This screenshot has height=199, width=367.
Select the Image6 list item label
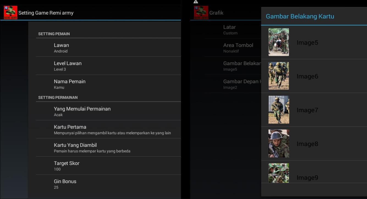pos(307,76)
